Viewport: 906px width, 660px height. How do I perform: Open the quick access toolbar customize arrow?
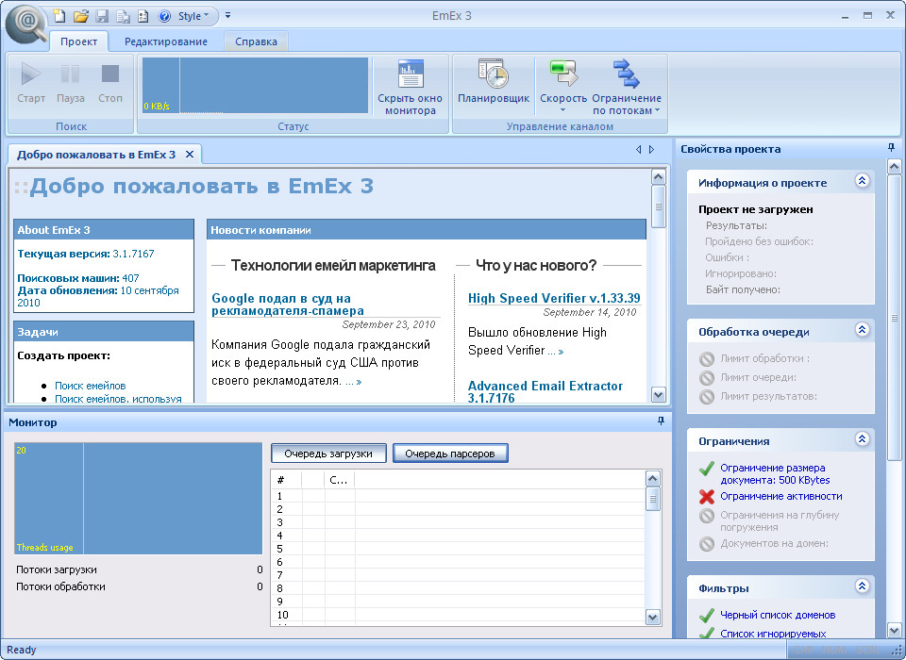[228, 16]
